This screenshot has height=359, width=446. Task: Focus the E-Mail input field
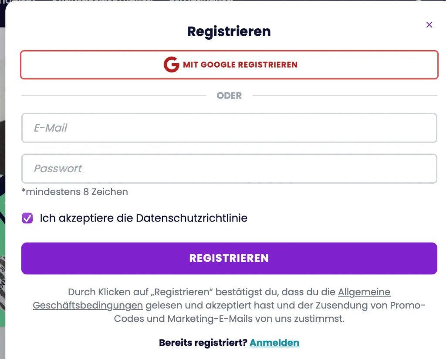click(x=229, y=128)
